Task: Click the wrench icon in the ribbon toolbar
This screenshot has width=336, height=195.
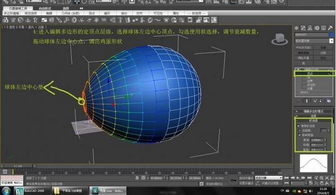Action: [67, 20]
